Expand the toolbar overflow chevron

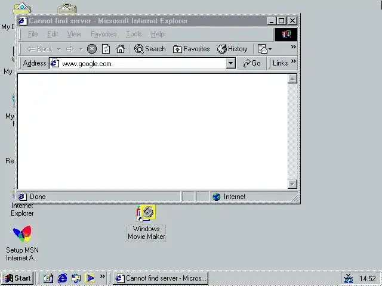(x=293, y=46)
